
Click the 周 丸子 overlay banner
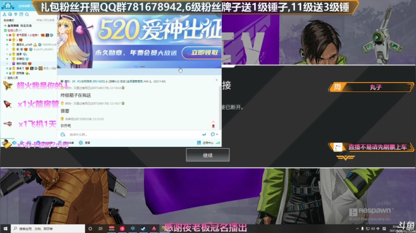(371, 87)
